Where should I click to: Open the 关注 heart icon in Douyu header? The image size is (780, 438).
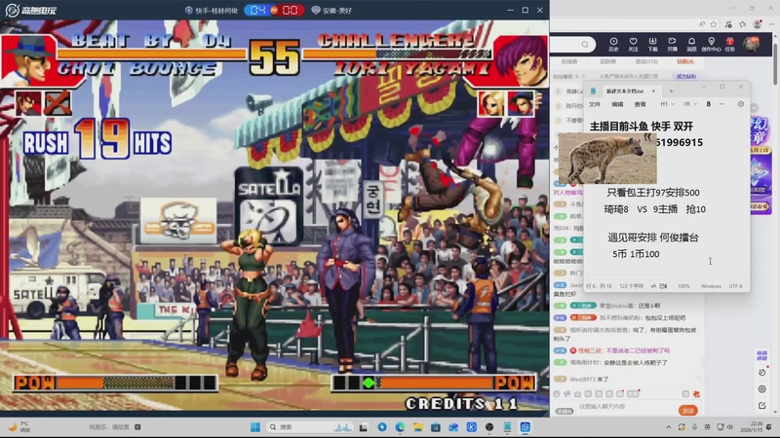click(x=633, y=44)
